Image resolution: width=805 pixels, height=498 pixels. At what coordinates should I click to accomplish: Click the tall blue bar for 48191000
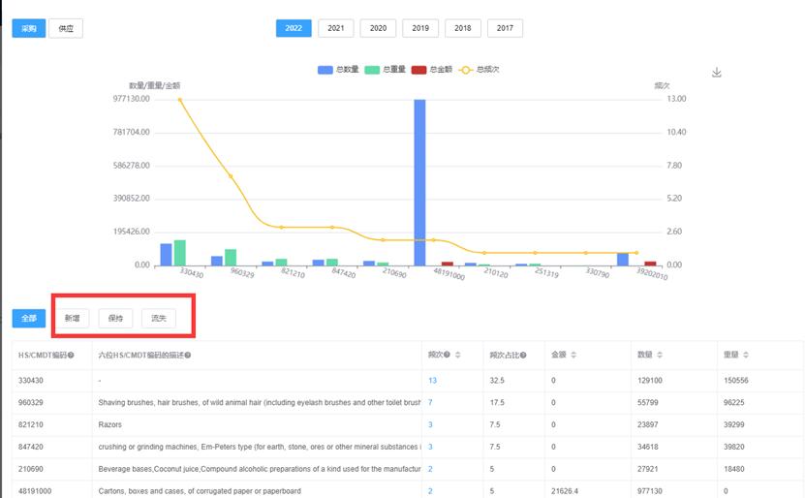(x=419, y=184)
